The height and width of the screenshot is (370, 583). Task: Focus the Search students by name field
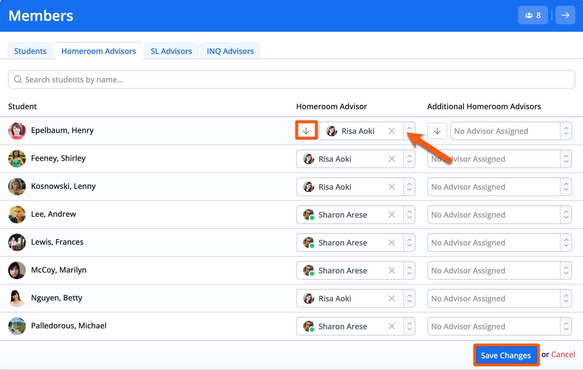coord(291,80)
